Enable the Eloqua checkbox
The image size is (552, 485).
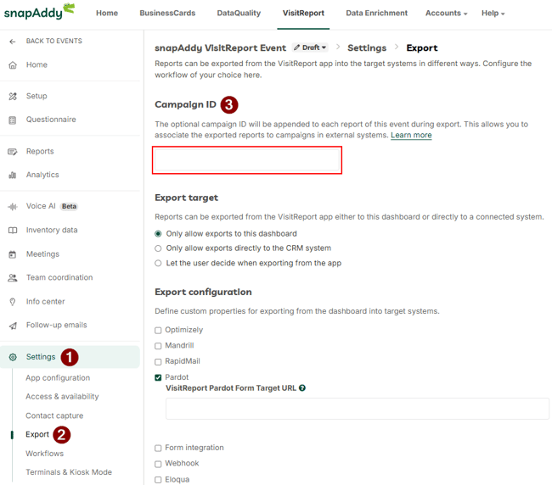click(158, 480)
